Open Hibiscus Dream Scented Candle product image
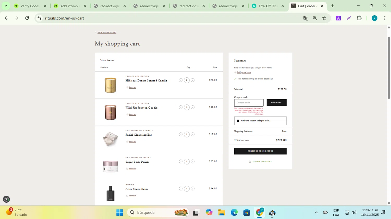The width and height of the screenshot is (391, 219). click(x=110, y=85)
